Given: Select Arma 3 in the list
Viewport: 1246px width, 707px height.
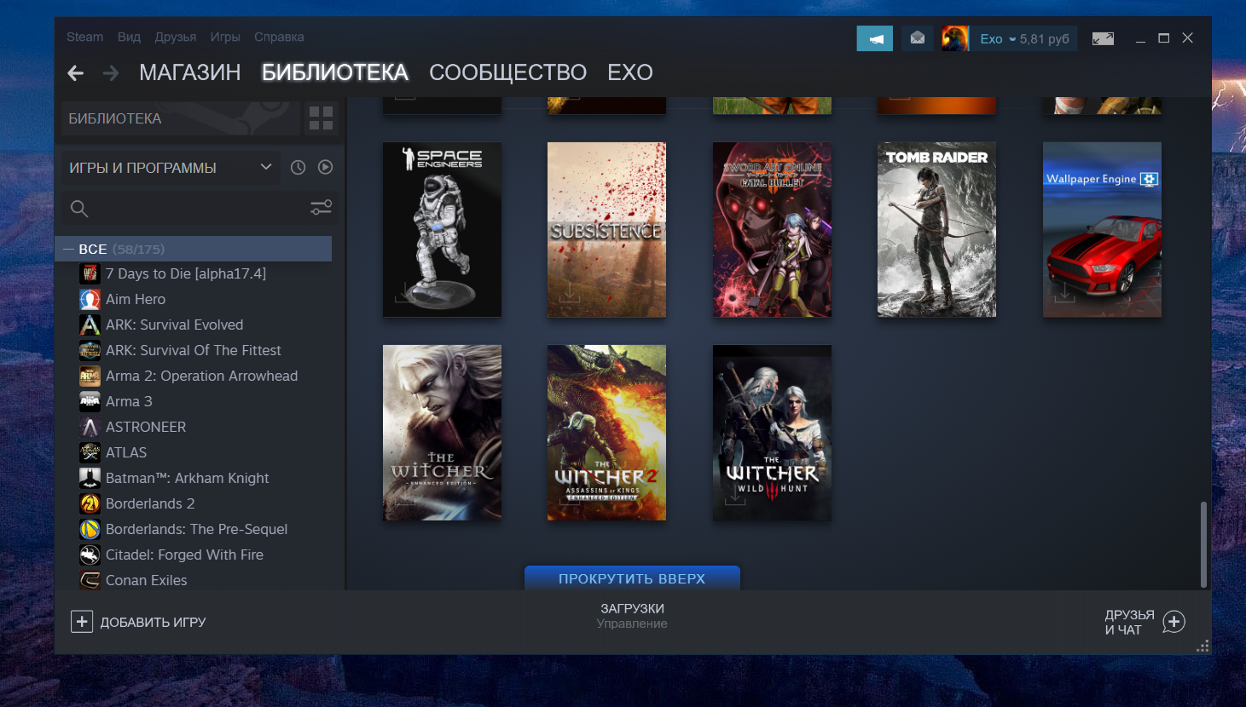Looking at the screenshot, I should (129, 401).
